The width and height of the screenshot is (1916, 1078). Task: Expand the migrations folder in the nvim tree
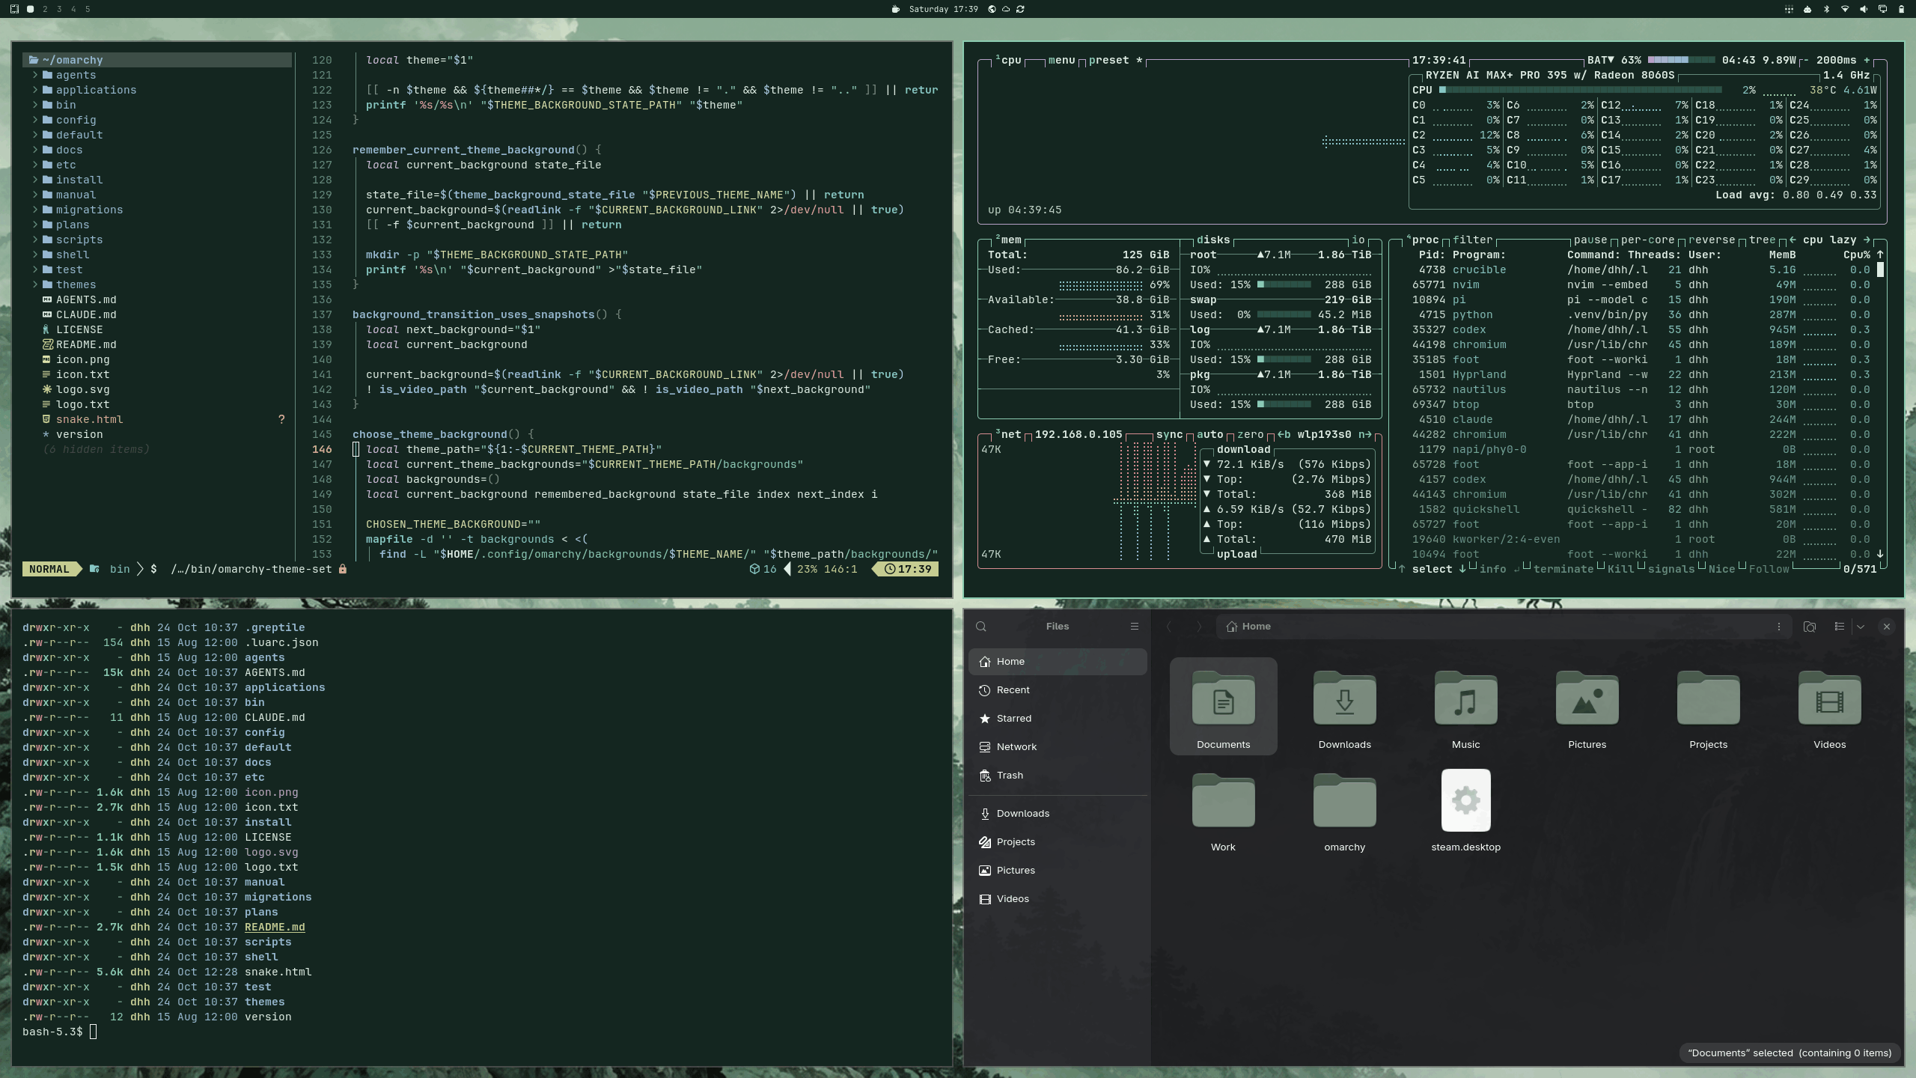pos(77,210)
